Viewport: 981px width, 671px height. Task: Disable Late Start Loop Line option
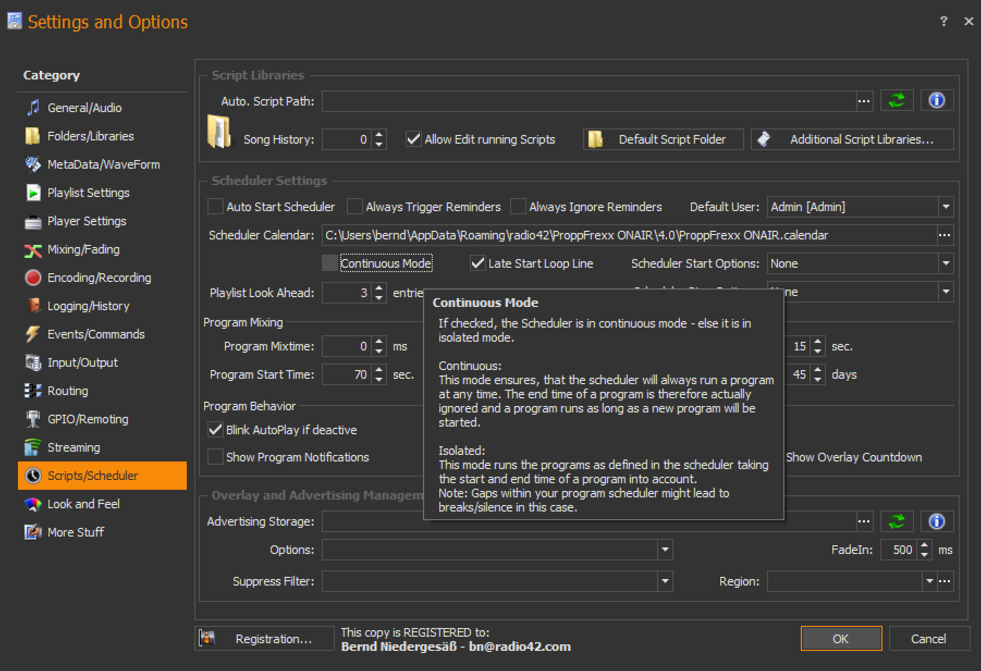477,263
